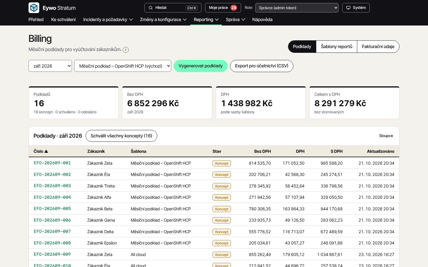Click the monitor icon in the Systém button

(x=348, y=8)
